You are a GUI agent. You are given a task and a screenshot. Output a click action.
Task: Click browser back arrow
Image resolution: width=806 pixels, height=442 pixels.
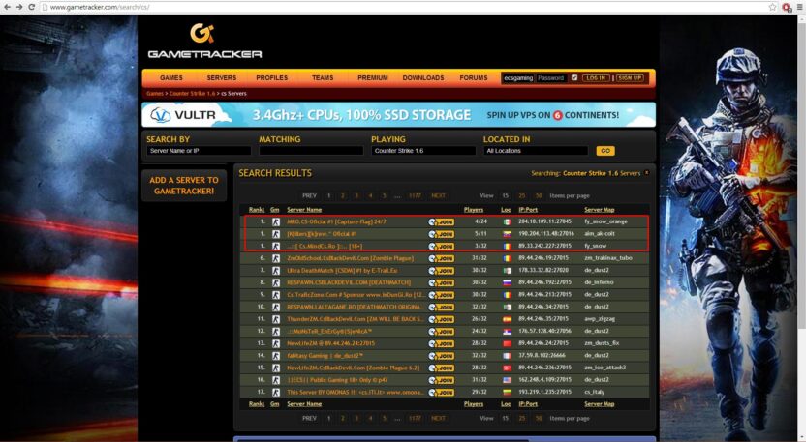pyautogui.click(x=7, y=7)
